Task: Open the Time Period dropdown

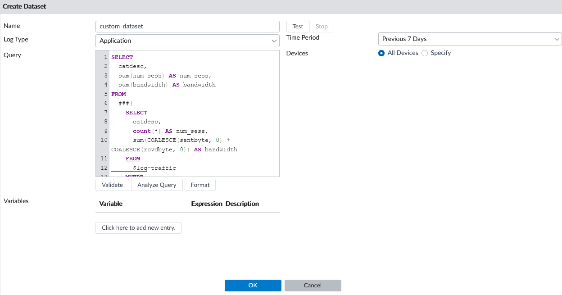Action: (x=470, y=39)
